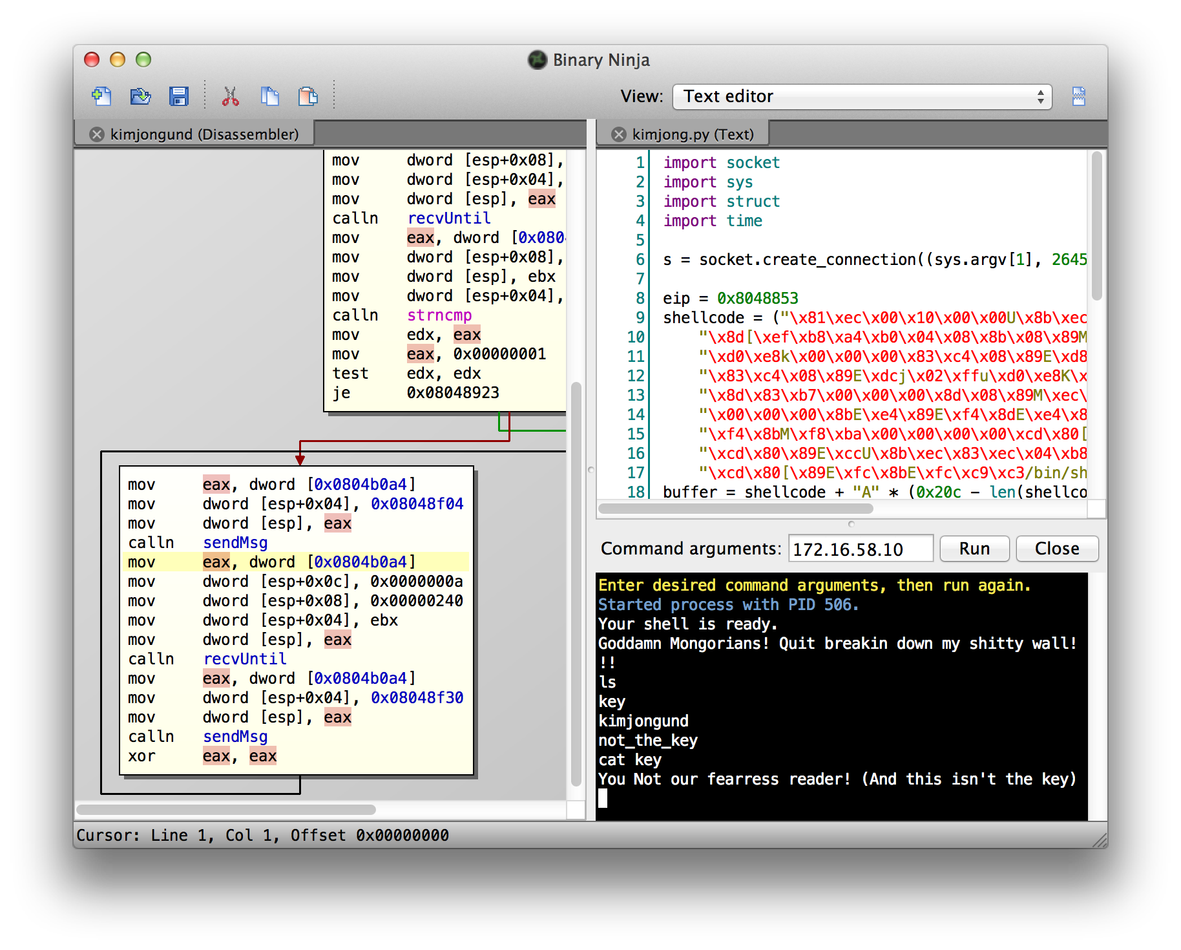Click the Paste clipboard icon
1181x950 pixels.
pyautogui.click(x=308, y=96)
